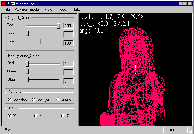194x134 pixels.
Task: Open the File menu
Action: click(x=7, y=10)
